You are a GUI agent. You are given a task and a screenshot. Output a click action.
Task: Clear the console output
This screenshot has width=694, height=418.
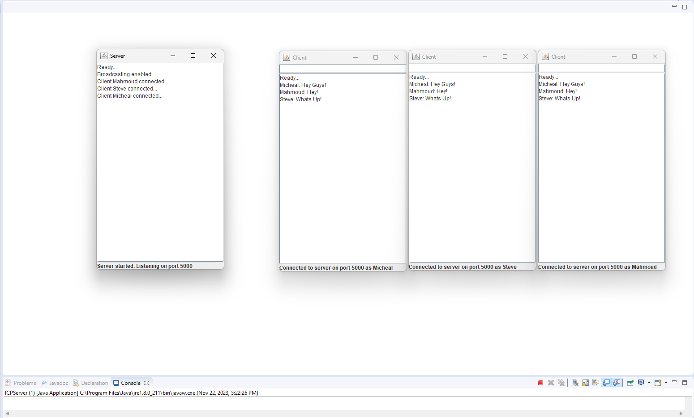[x=575, y=383]
